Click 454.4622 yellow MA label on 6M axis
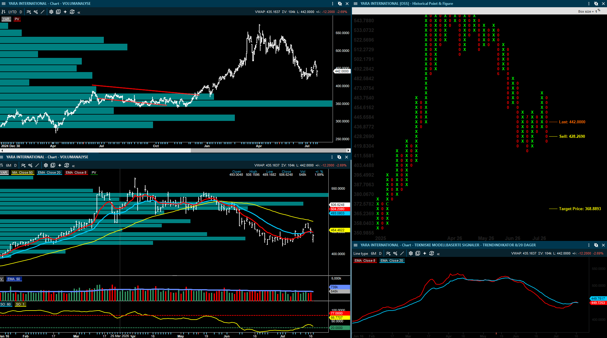 coord(340,230)
